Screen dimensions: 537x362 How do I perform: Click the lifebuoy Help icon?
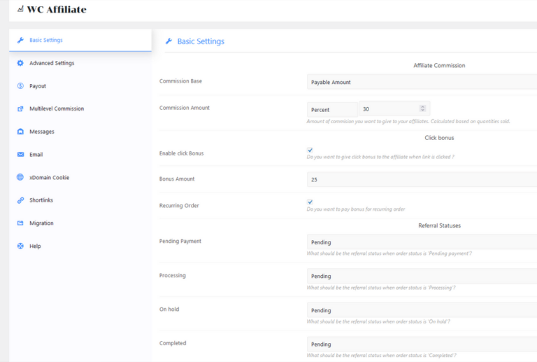tap(20, 246)
